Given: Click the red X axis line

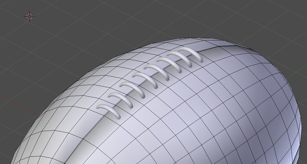Looking at the screenshot, I should pos(19,105).
